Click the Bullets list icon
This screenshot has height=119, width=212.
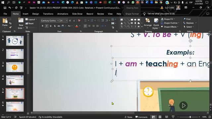click(x=85, y=20)
